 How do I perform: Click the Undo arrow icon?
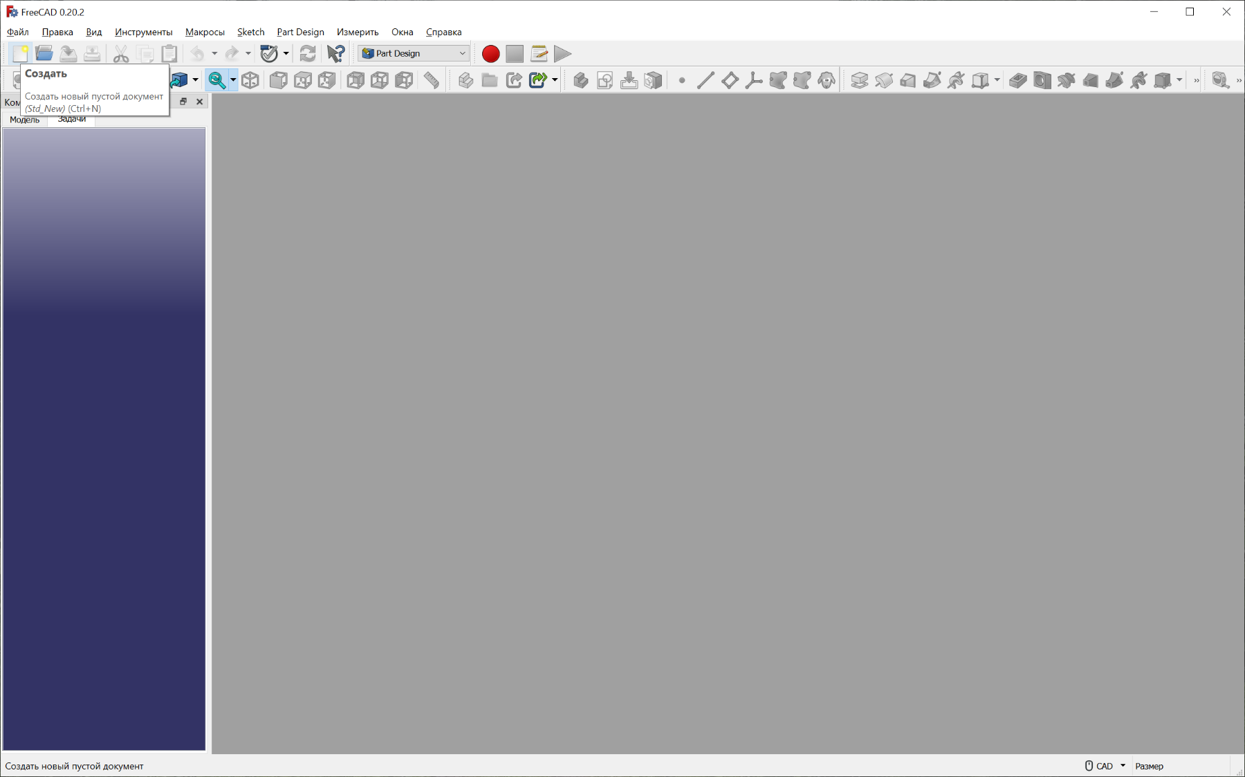pos(198,53)
